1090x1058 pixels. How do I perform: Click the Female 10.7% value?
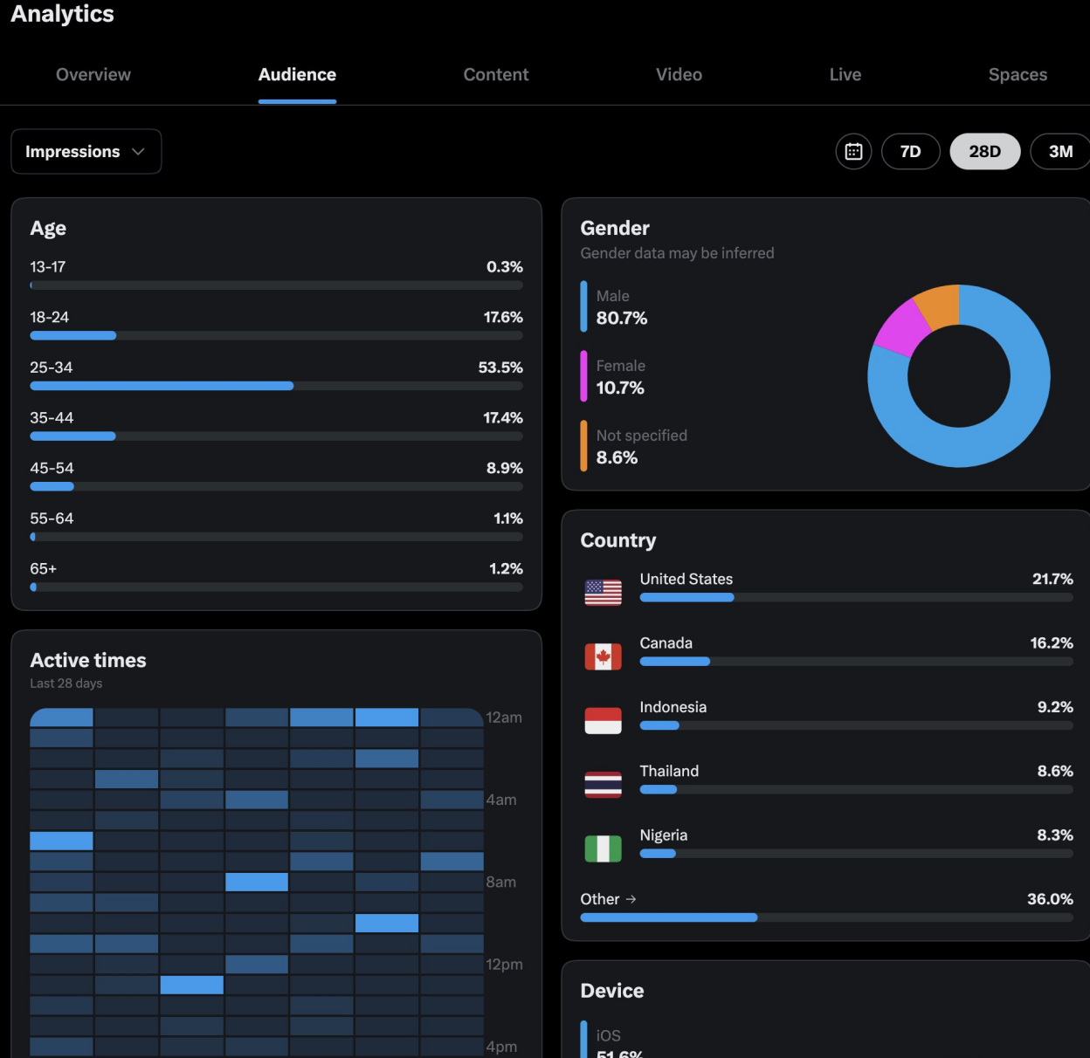tap(620, 388)
